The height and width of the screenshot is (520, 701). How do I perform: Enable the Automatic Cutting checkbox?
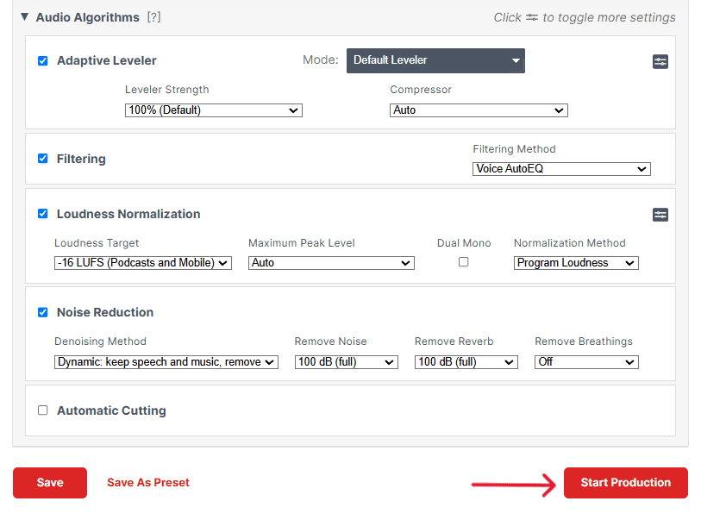coord(43,410)
